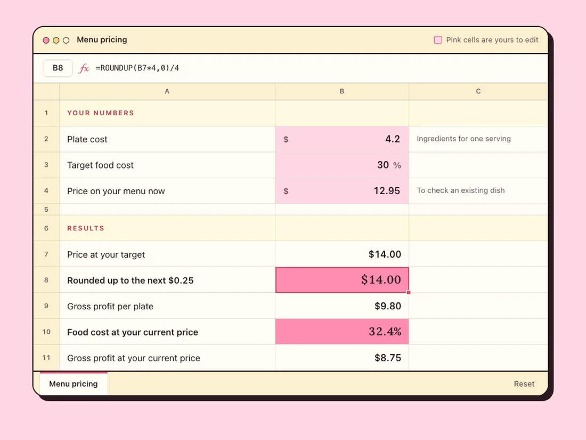Click the pink close window dot

(x=46, y=40)
